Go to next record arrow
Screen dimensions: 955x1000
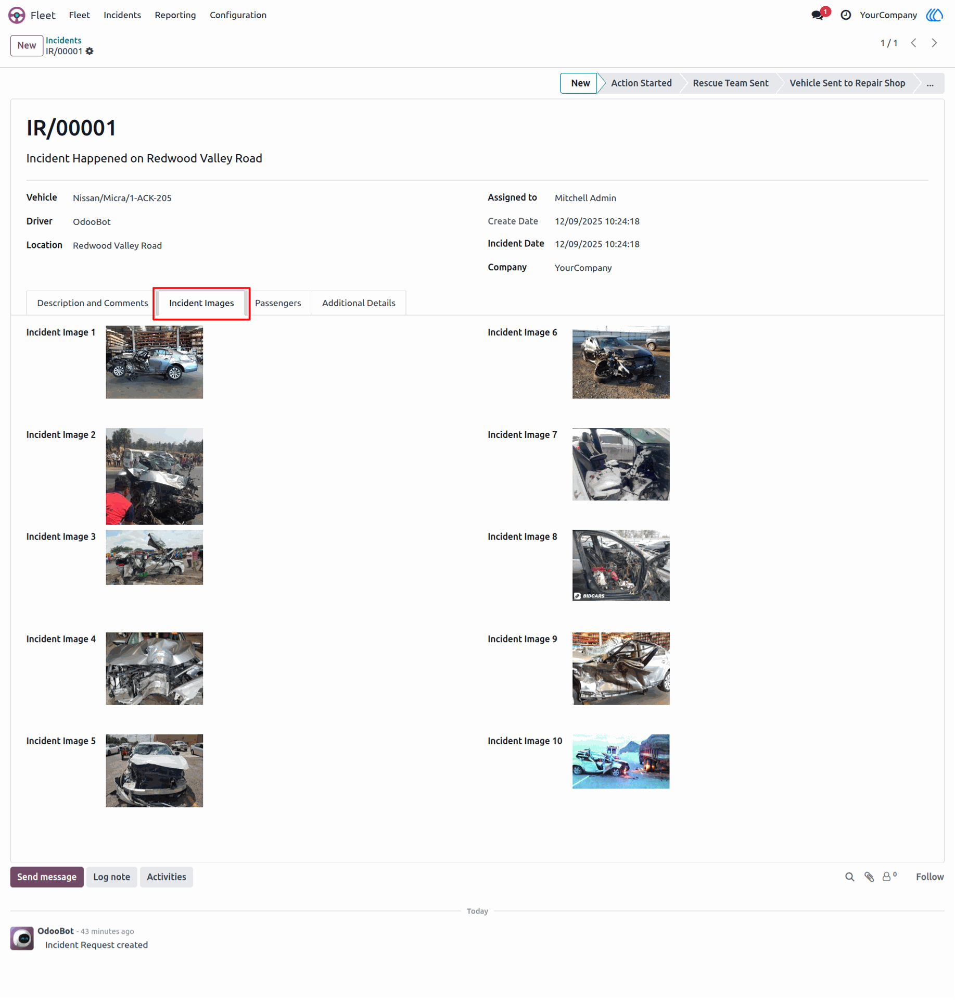point(934,43)
